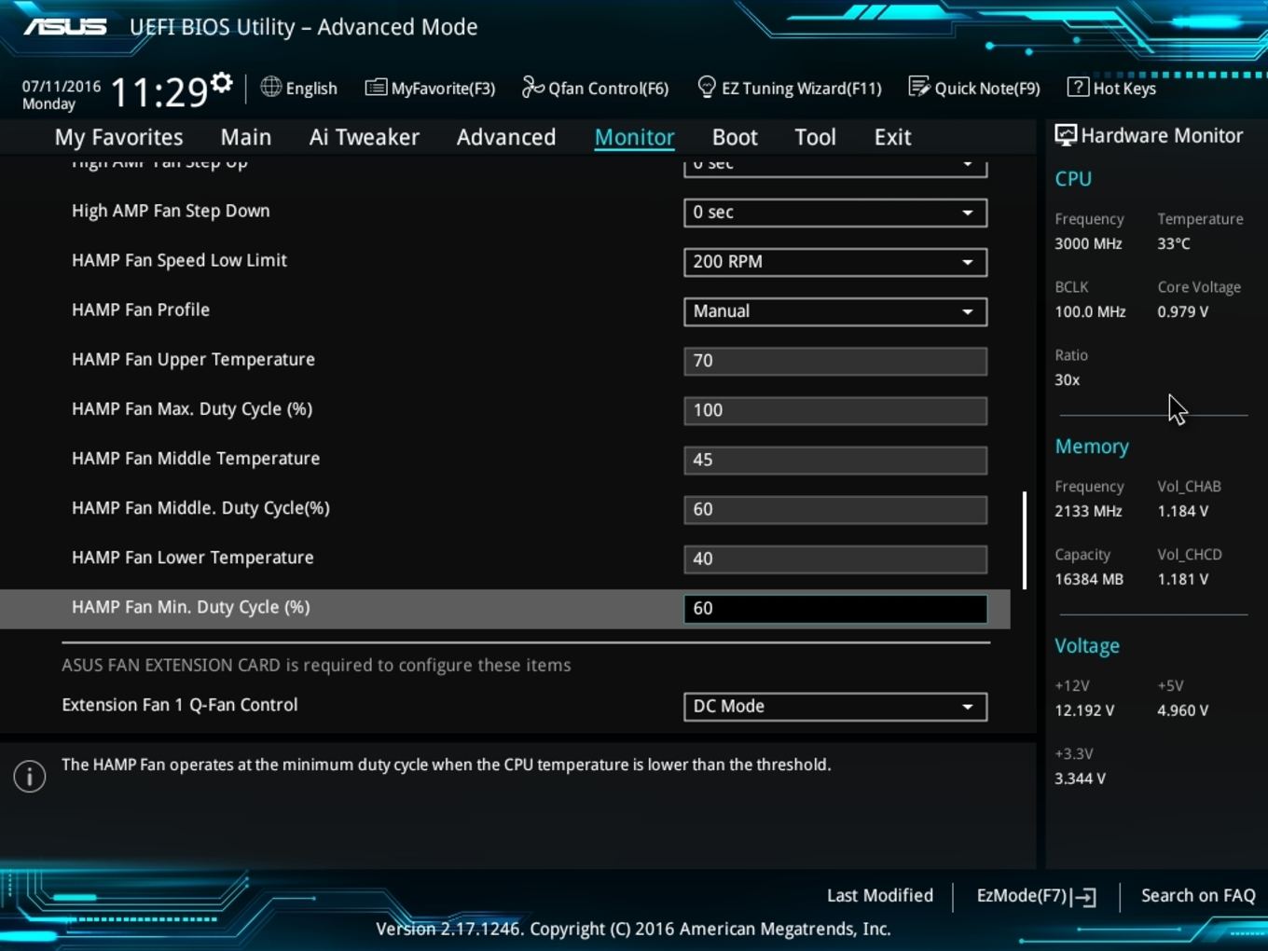Click the Qfan Control fan icon
The height and width of the screenshot is (951, 1268).
tap(532, 87)
